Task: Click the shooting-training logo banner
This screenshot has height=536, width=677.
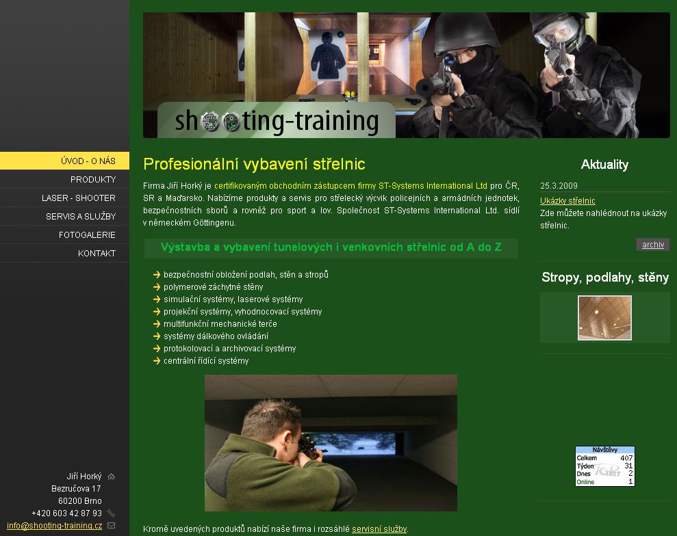Action: tap(277, 120)
